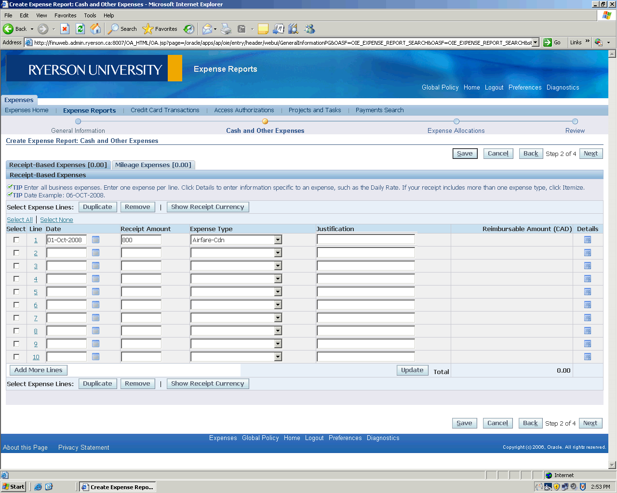Click Justification field for line 1
Viewport: 617px width, 493px height.
365,240
